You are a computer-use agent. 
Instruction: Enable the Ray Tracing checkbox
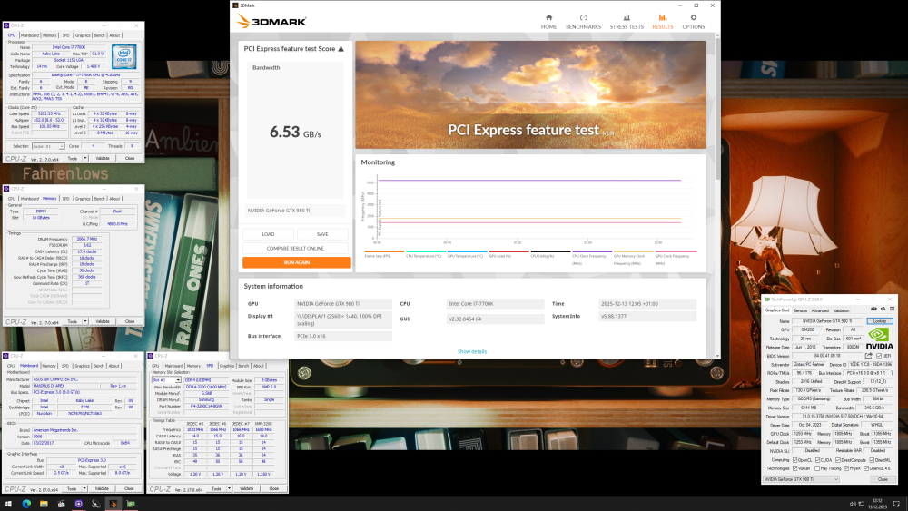coord(817,468)
